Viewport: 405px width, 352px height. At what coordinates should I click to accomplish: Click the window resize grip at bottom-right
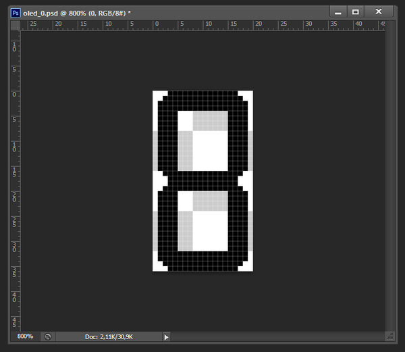click(x=389, y=336)
